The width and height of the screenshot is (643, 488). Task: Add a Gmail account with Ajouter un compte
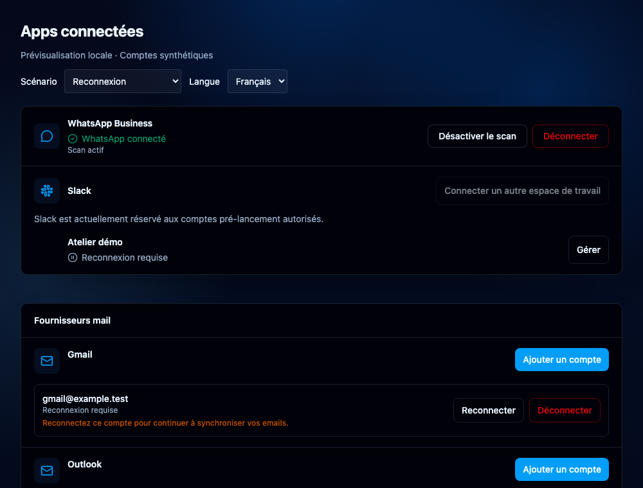(x=562, y=360)
